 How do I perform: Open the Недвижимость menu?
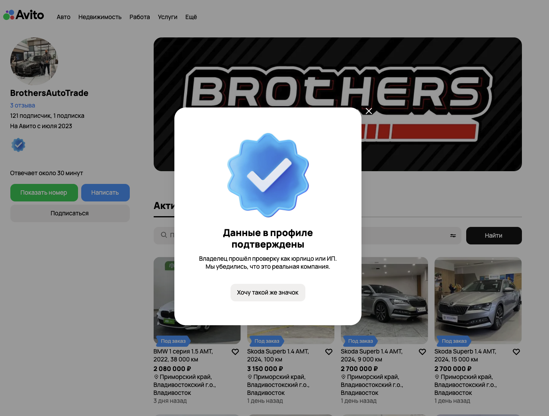pos(100,17)
